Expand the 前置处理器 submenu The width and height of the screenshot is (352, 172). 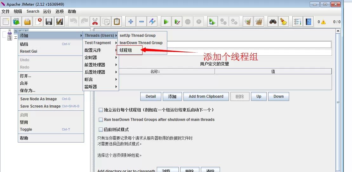pyautogui.click(x=101, y=65)
